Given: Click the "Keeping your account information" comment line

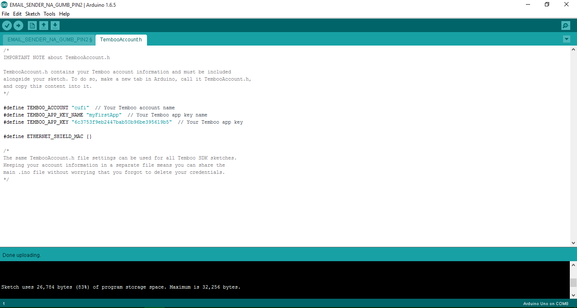Looking at the screenshot, I should 114,165.
